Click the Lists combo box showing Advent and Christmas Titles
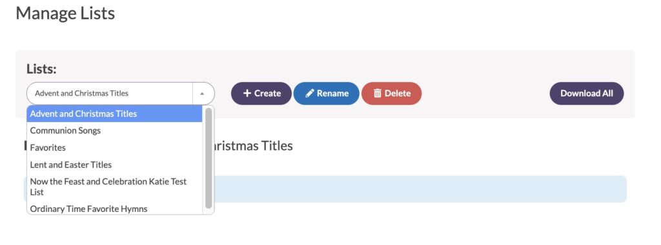 coord(121,93)
